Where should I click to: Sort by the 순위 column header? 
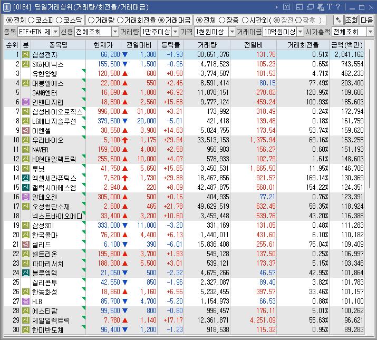pos(12,45)
